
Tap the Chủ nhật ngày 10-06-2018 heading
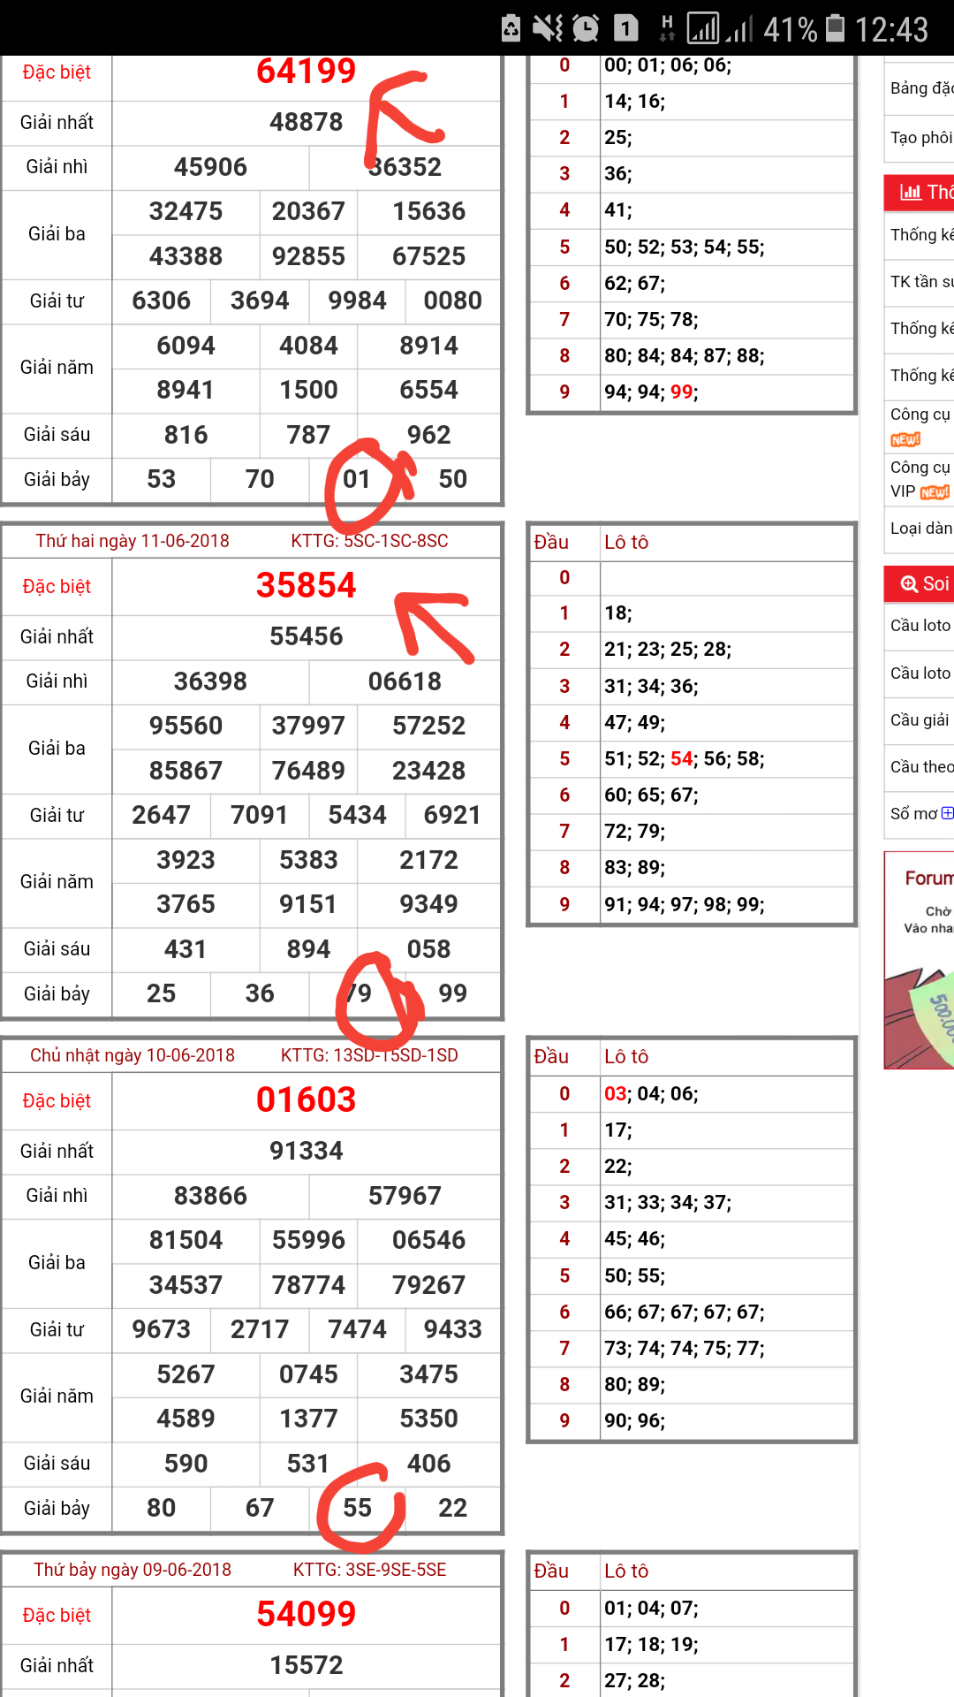click(x=132, y=1055)
